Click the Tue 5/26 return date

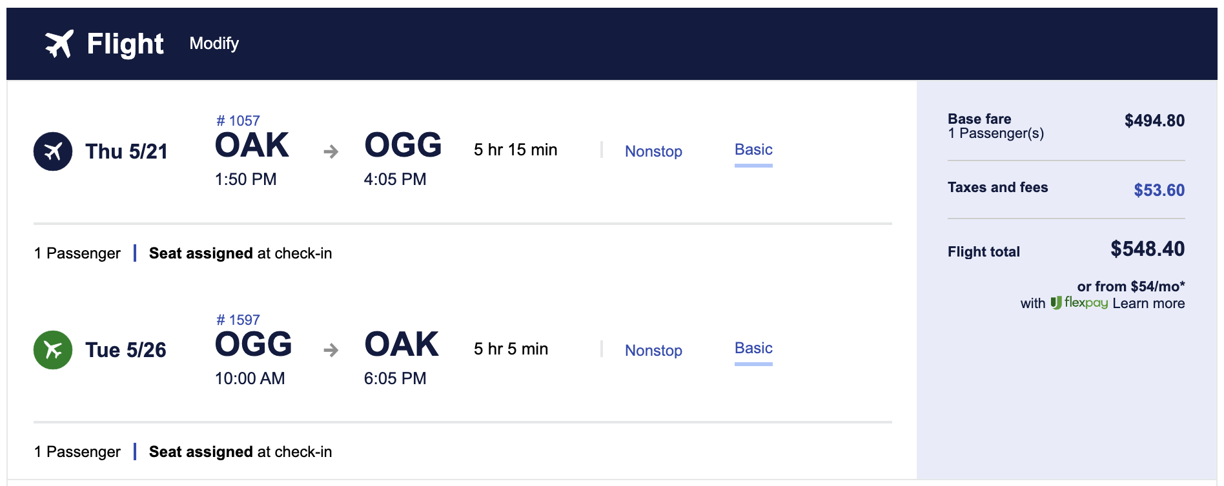[x=126, y=350]
